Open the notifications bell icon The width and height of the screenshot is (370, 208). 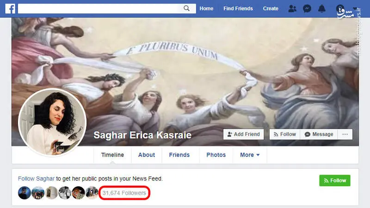coord(321,9)
